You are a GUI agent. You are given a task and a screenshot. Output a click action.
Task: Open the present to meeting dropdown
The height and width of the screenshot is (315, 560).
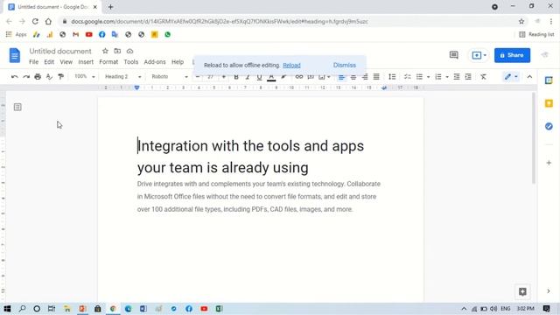coord(479,55)
